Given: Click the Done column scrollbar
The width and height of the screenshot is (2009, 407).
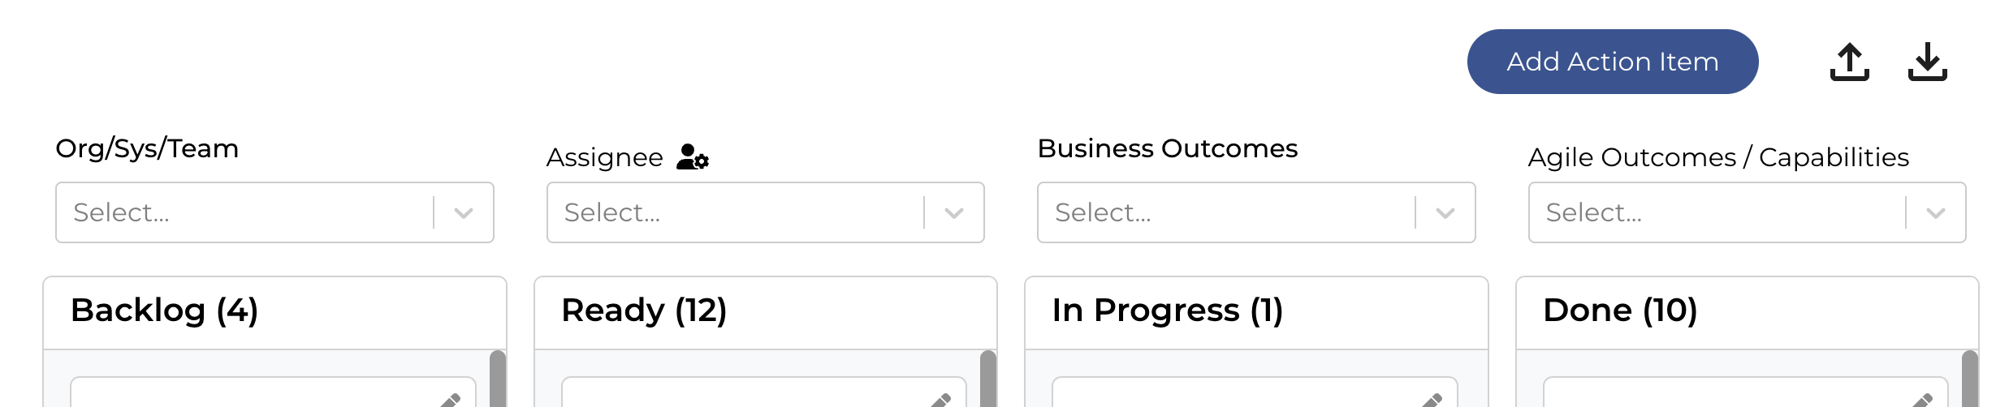Looking at the screenshot, I should point(1970,379).
